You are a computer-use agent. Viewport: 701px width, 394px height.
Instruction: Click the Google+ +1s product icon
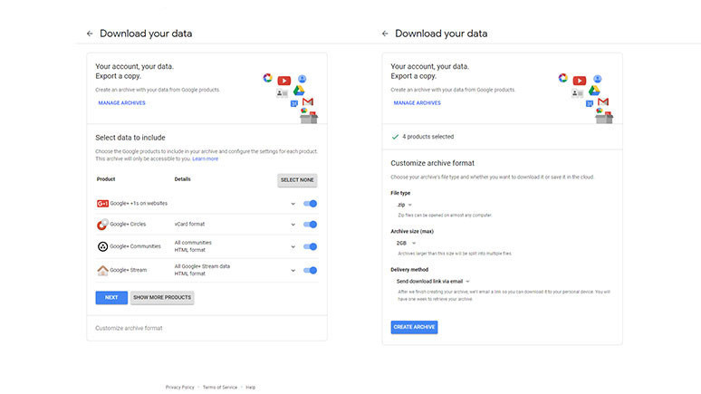pos(102,204)
